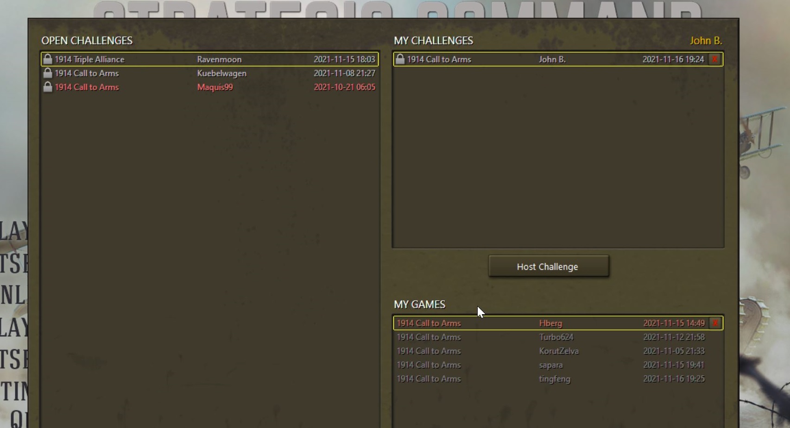Click timestamp 2021-11-08 21:27
The image size is (790, 428).
pos(344,73)
